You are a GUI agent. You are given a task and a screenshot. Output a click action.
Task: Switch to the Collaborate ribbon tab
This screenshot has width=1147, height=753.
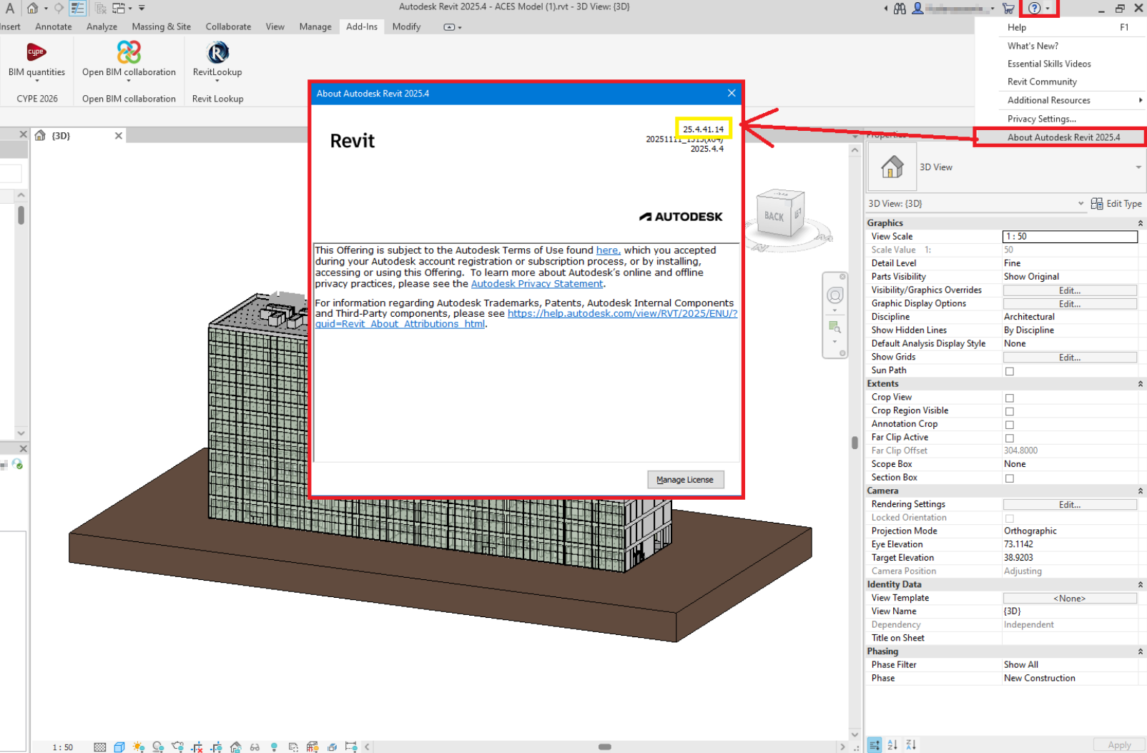tap(228, 26)
